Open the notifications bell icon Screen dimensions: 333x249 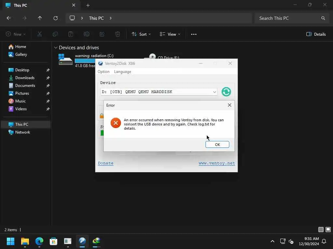click(324, 241)
